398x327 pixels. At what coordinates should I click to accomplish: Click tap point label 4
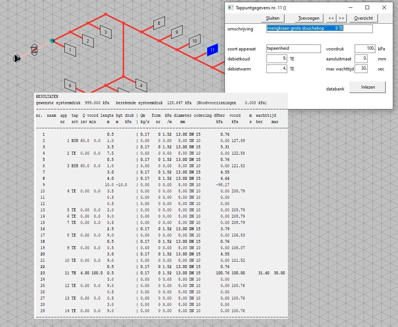coord(141,85)
